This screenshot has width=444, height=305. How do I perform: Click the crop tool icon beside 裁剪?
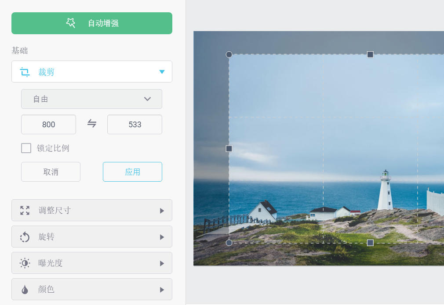[x=25, y=72]
